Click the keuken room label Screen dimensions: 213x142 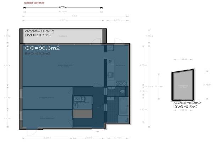[x=121, y=65]
